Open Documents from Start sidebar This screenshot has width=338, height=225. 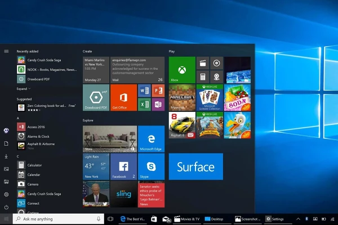tap(6, 143)
